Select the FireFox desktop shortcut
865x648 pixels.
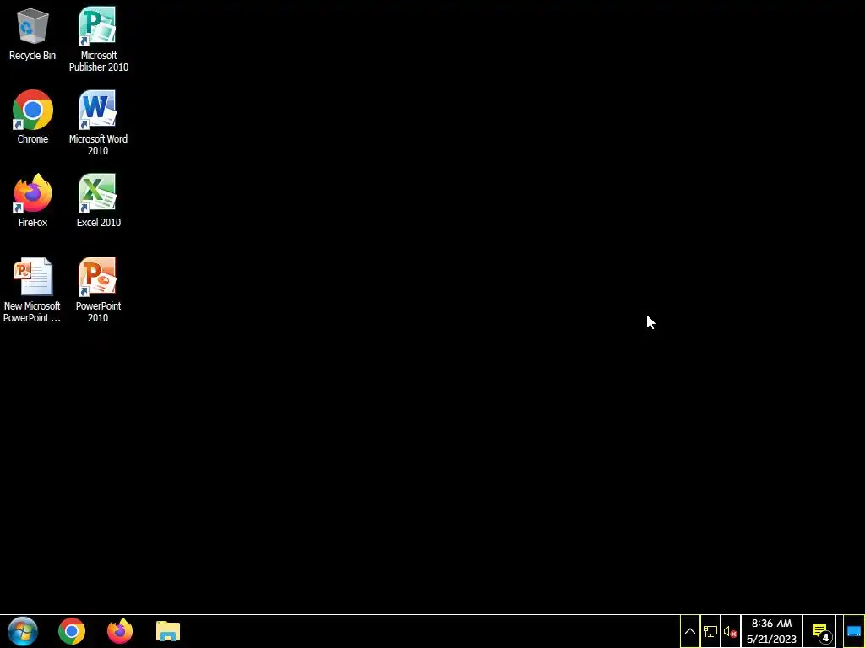click(x=33, y=201)
